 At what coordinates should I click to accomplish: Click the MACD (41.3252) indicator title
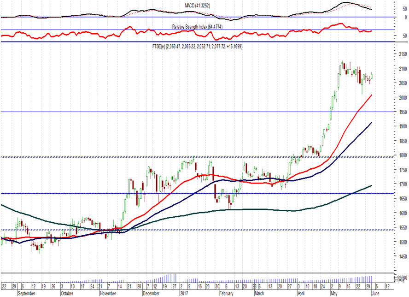point(197,6)
